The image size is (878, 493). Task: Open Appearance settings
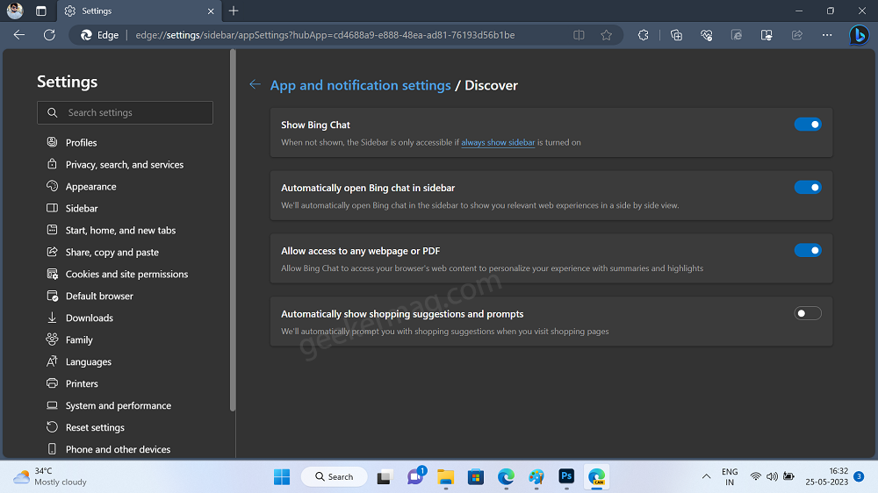[90, 186]
